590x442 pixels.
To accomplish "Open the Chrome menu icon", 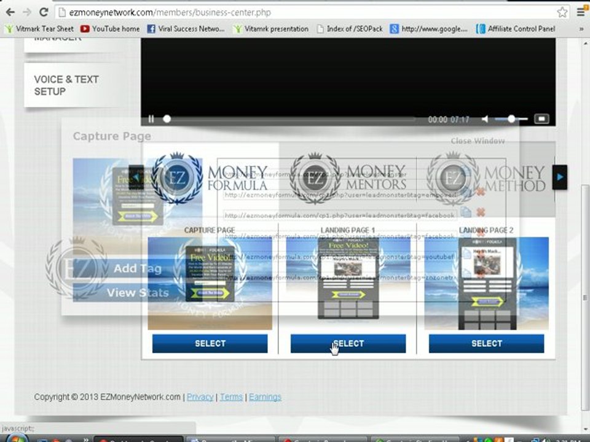I will pyautogui.click(x=581, y=12).
